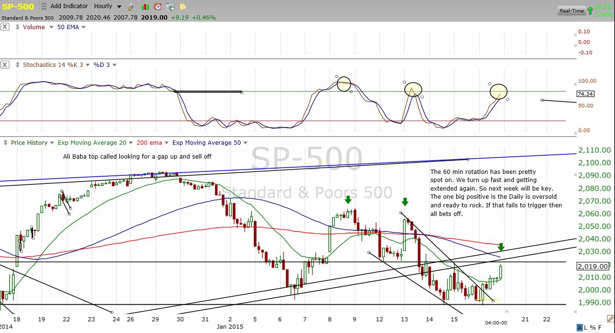
Task: Close the Volume indicator pane
Action: pos(5,27)
